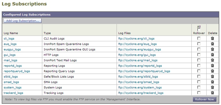This screenshot has width=221, height=105.
Task: Enable rollover checkbox for smad_logs
Action: click(x=199, y=82)
